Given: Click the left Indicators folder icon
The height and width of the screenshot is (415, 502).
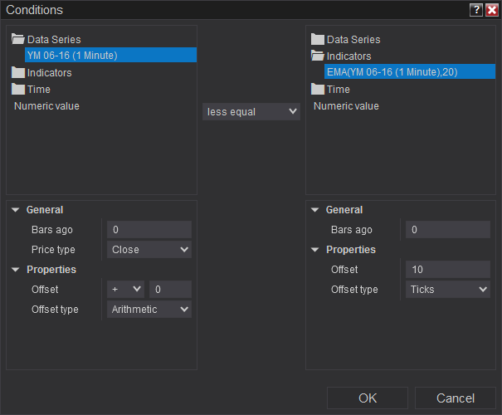Looking at the screenshot, I should click(x=18, y=72).
